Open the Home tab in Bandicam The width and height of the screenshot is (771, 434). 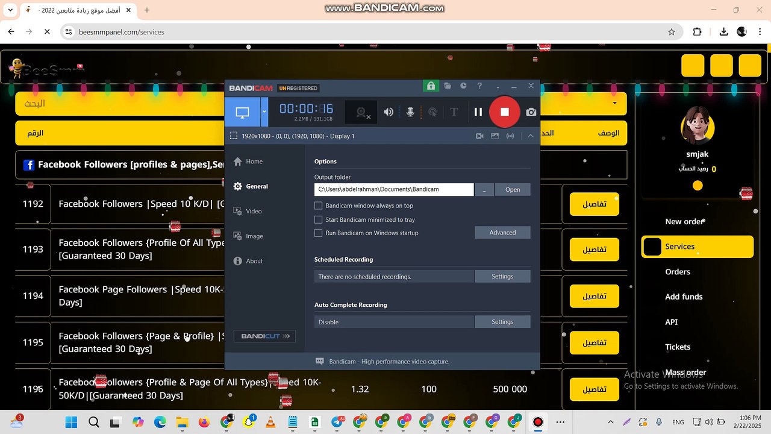tap(248, 162)
